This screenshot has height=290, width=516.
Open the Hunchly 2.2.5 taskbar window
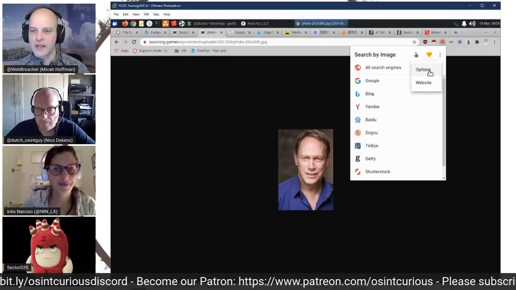pyautogui.click(x=255, y=23)
